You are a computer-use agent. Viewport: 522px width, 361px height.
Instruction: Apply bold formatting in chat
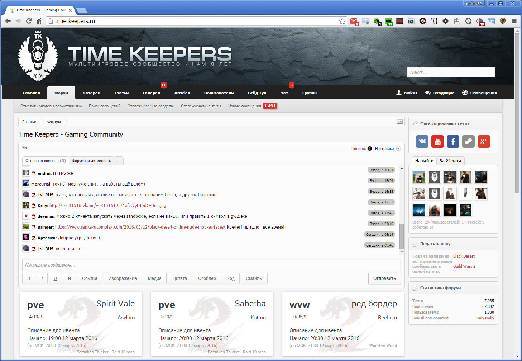coord(29,278)
